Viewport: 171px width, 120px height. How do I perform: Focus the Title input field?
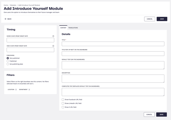point(113,44)
